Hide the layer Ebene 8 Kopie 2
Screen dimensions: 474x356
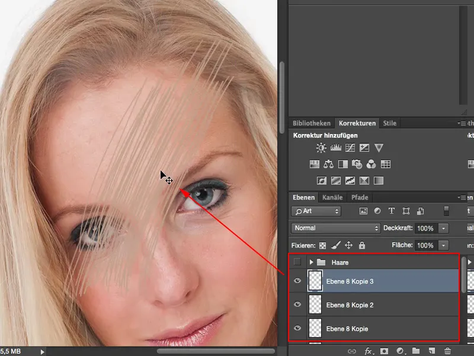(297, 304)
